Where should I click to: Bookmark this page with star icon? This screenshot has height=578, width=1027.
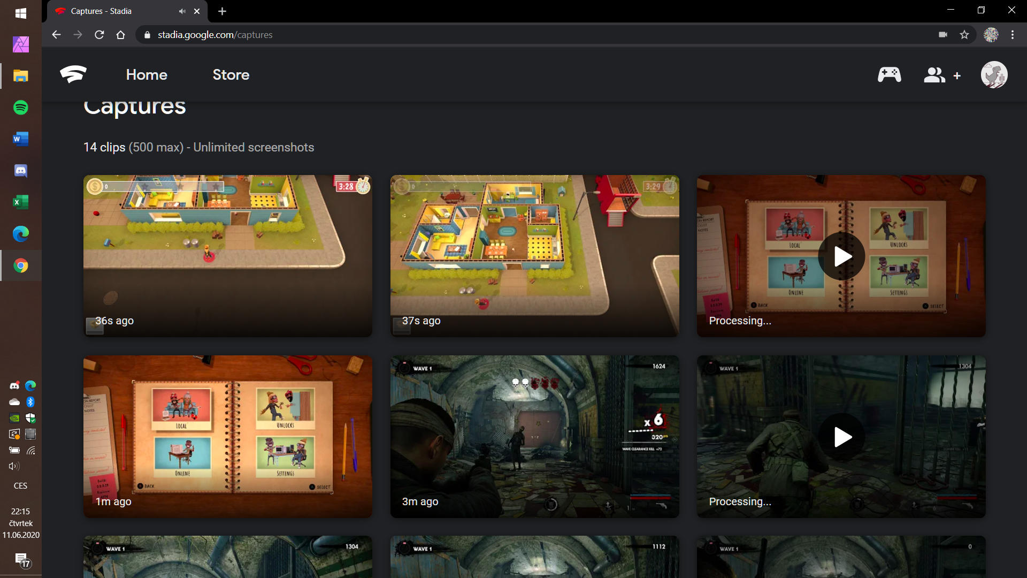(x=964, y=35)
